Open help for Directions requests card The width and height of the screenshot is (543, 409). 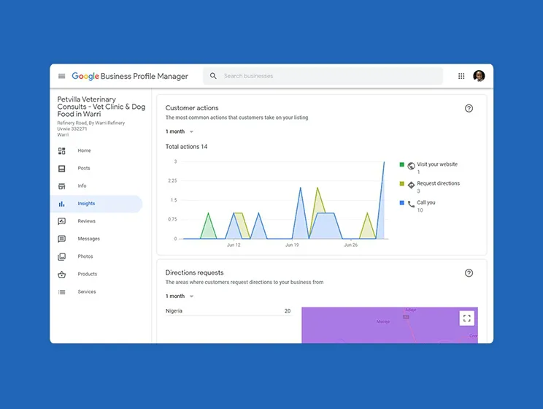[x=469, y=273]
